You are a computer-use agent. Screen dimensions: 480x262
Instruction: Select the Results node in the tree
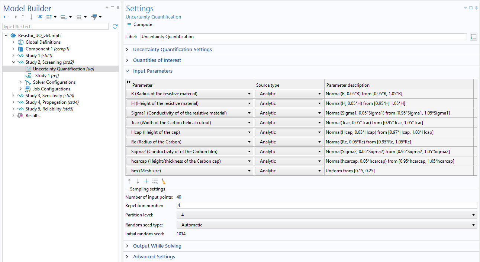pyautogui.click(x=32, y=116)
